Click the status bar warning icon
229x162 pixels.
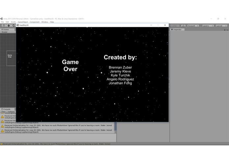tap(1, 144)
